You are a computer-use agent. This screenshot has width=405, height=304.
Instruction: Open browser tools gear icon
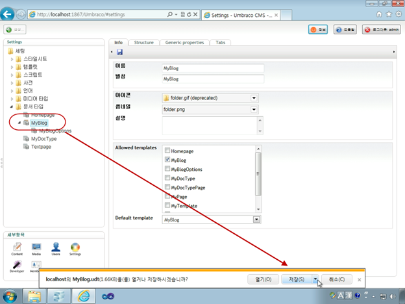(399, 14)
